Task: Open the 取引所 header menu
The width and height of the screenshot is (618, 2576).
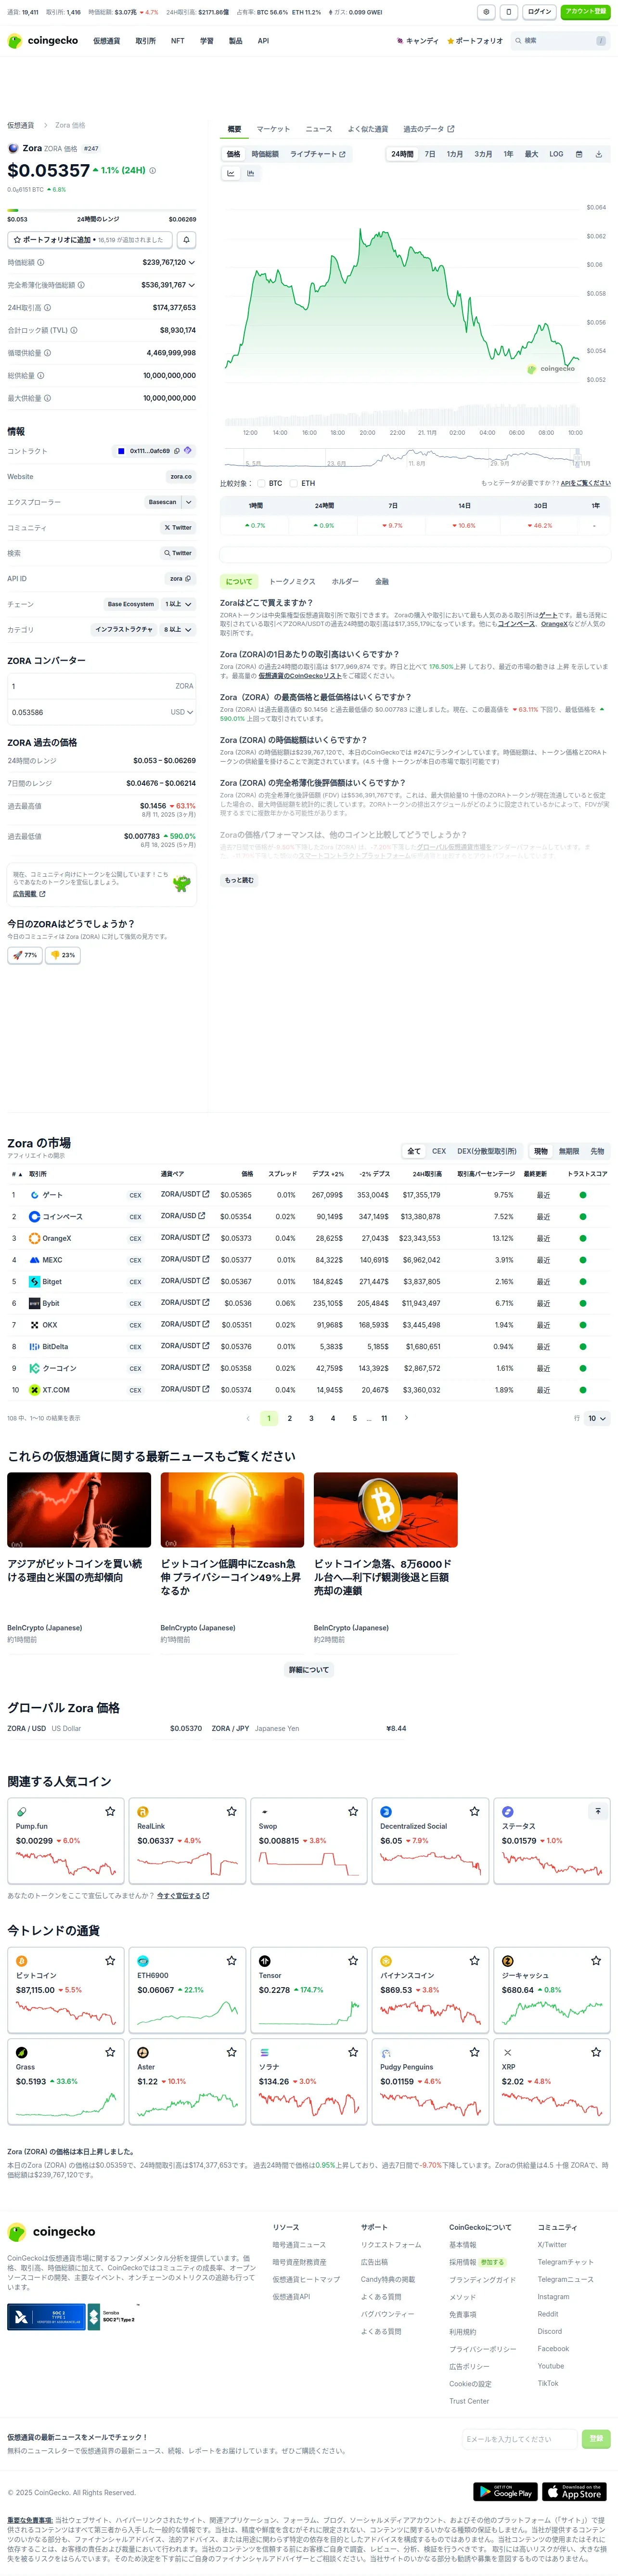Action: click(x=145, y=41)
